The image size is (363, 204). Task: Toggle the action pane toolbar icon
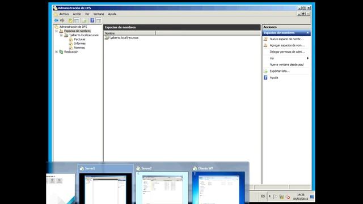(x=99, y=20)
